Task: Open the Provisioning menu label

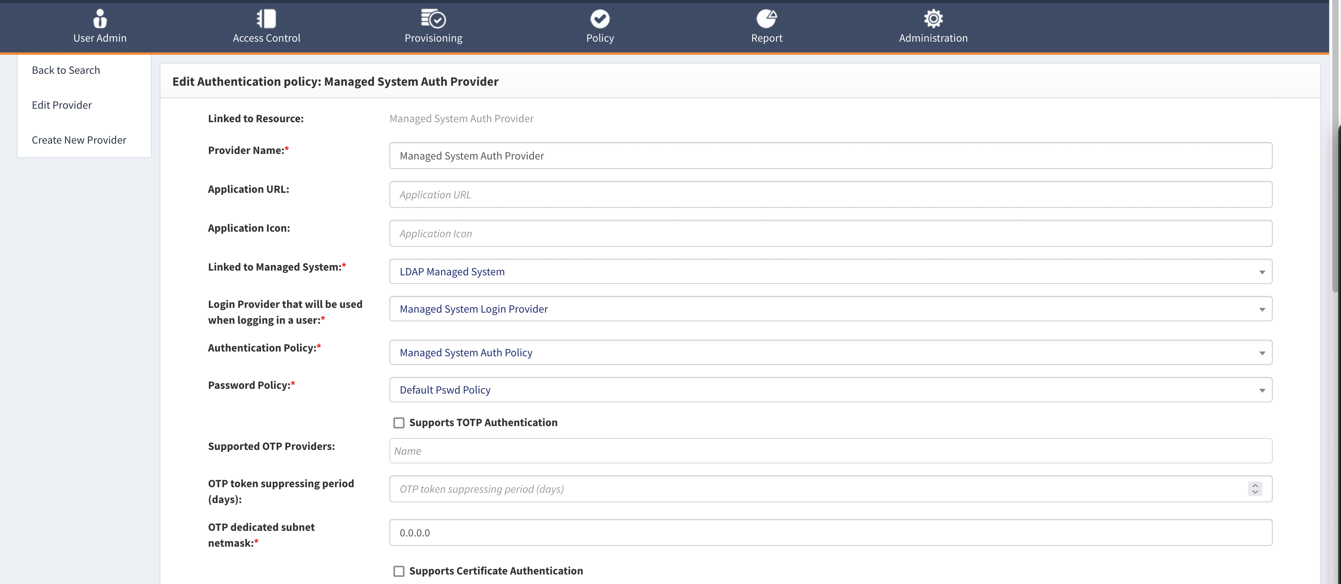Action: (433, 38)
